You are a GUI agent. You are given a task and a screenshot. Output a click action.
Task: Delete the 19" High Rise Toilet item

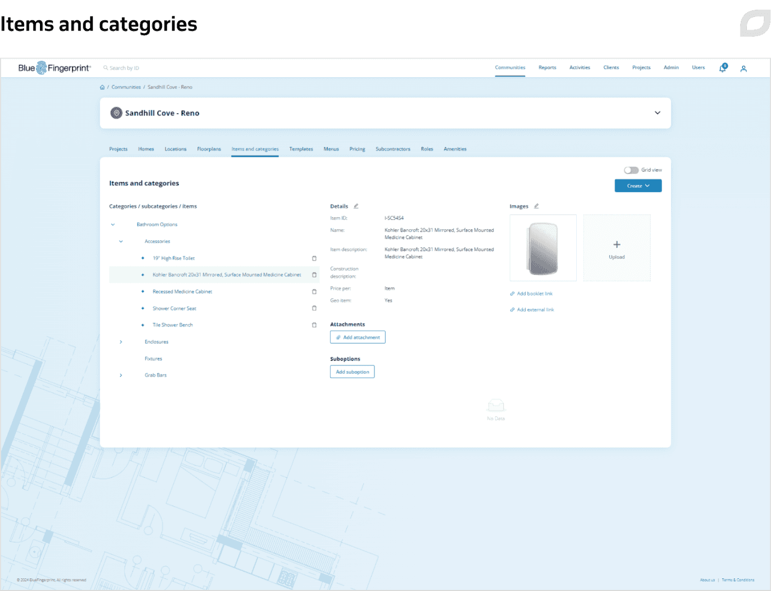(x=314, y=258)
